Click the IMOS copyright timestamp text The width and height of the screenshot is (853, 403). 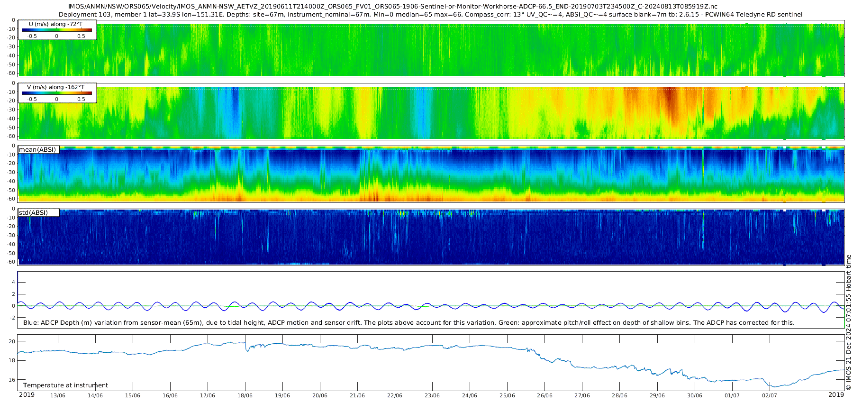[848, 322]
